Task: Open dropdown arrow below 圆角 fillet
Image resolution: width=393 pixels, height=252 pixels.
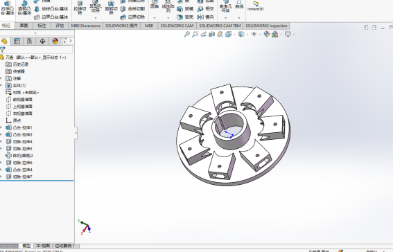Action: (155, 18)
